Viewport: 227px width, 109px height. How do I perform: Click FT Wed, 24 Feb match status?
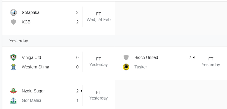[99, 17]
